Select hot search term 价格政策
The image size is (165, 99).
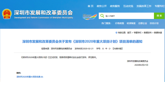[x=120, y=23]
